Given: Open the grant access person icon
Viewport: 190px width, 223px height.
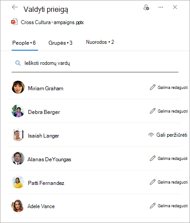Looking at the screenshot, I should click(146, 7).
